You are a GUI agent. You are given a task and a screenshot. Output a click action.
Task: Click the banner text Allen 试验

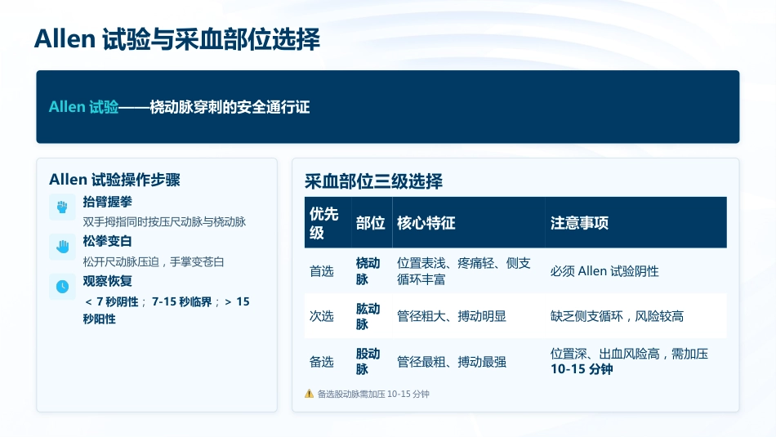click(x=83, y=107)
